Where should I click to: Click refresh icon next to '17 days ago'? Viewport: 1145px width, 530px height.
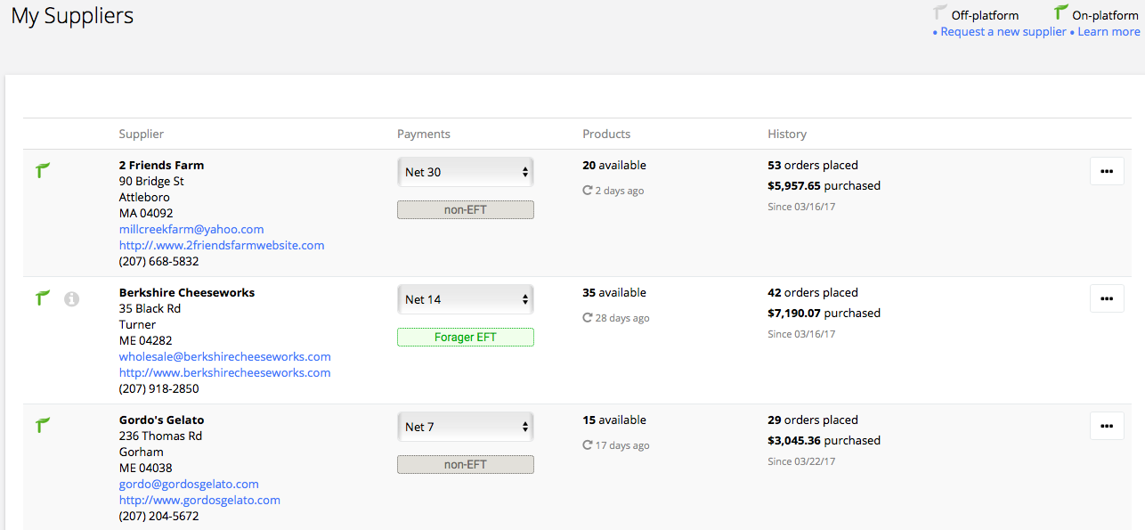tap(588, 445)
